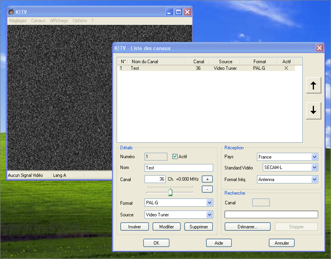Click the Supprimer button

click(x=199, y=227)
